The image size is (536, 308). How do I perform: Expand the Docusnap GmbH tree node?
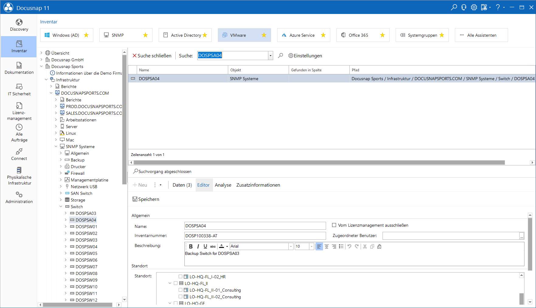pyautogui.click(x=41, y=60)
